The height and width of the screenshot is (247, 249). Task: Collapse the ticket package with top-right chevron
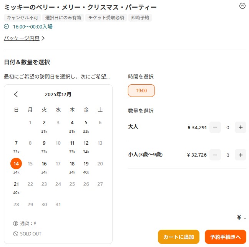(242, 6)
